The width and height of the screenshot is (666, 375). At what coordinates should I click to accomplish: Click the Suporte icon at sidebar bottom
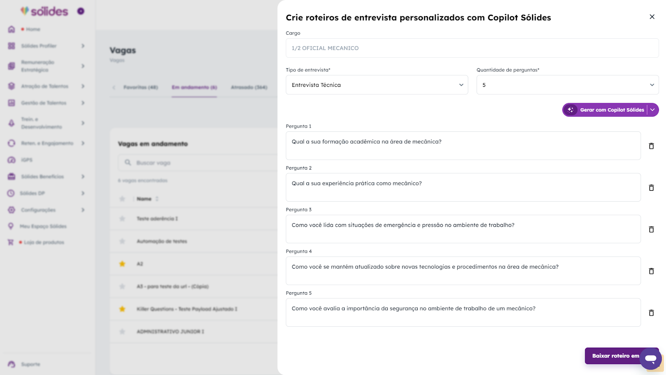pos(12,364)
